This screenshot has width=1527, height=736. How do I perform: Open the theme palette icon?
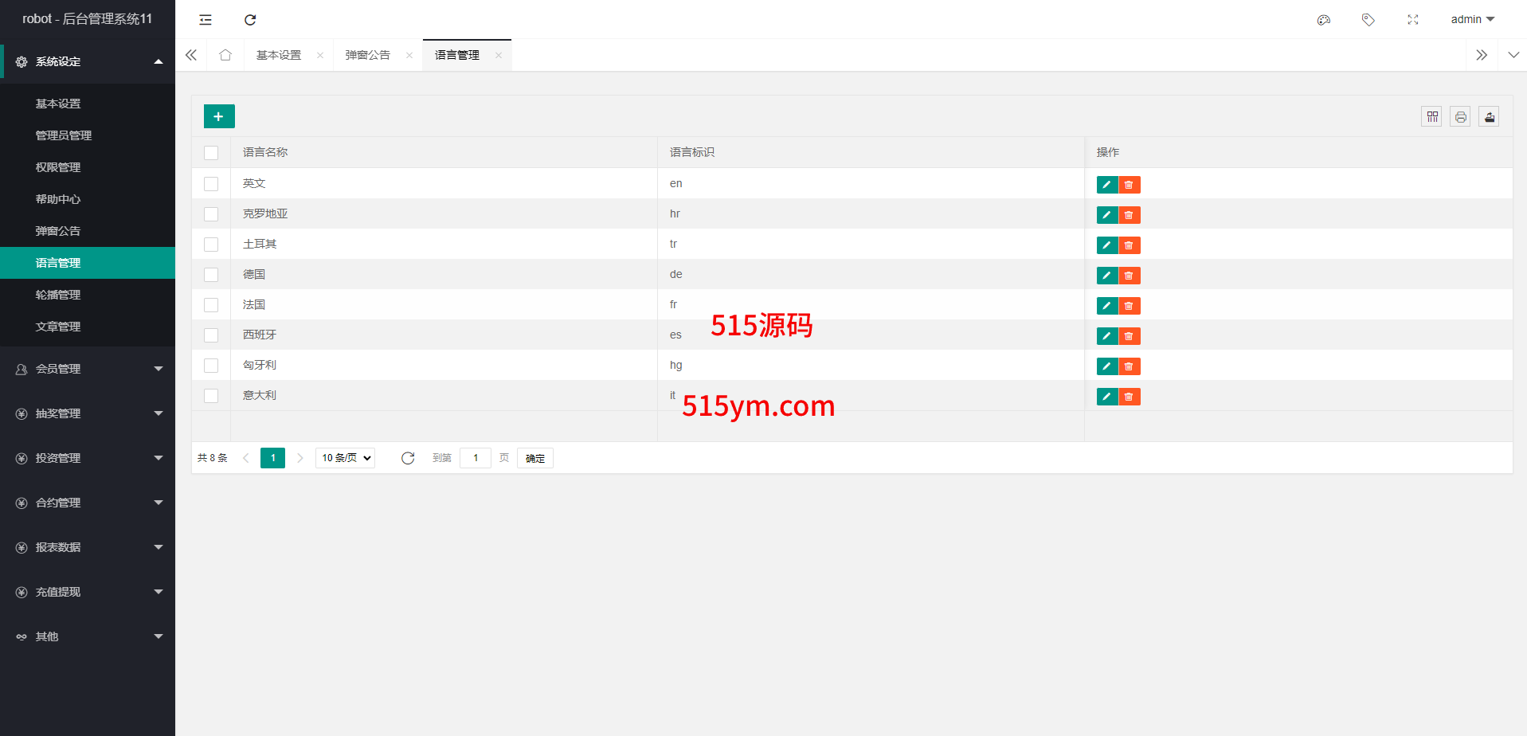pyautogui.click(x=1323, y=20)
